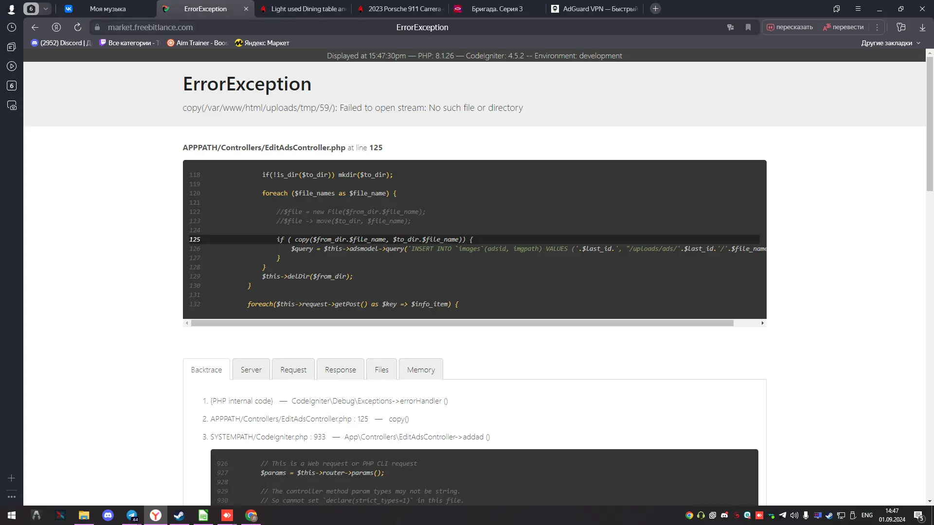The height and width of the screenshot is (525, 934).
Task: Click the перевести translate button
Action: [x=844, y=27]
